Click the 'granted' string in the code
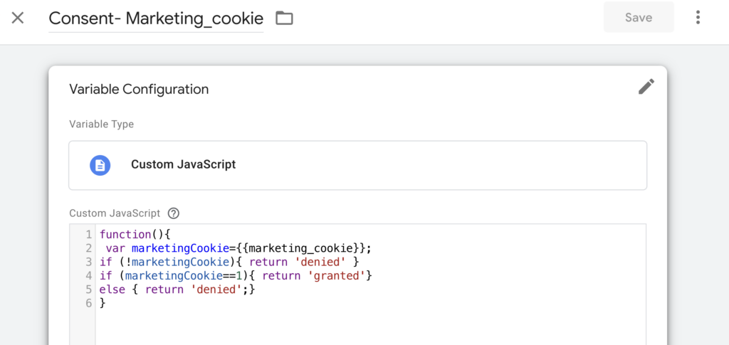The width and height of the screenshot is (729, 345). coord(335,275)
